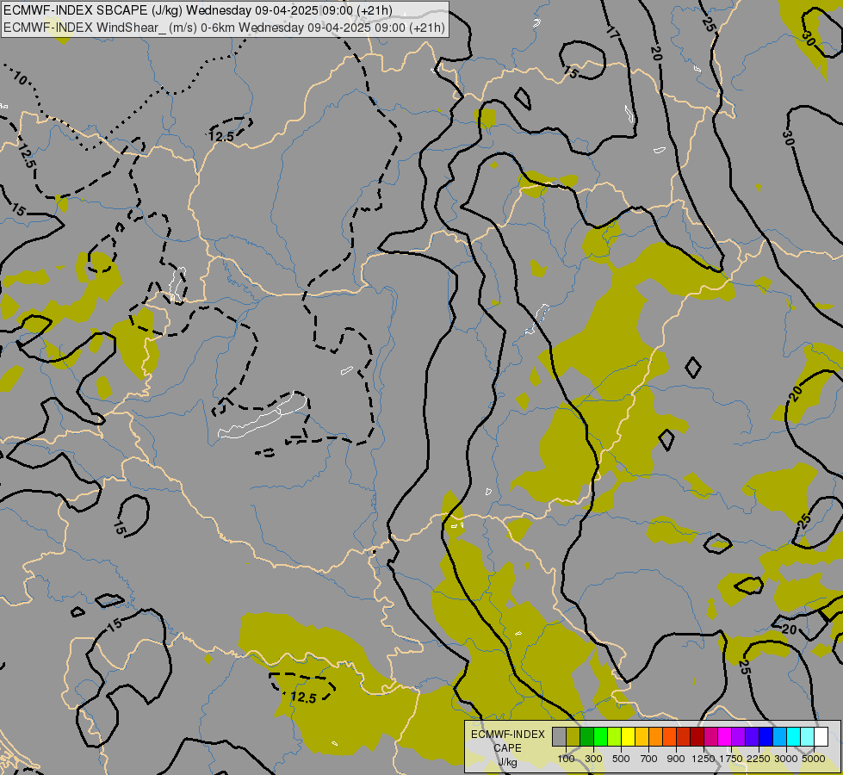Click the '10' label on the dotted contour
Image resolution: width=843 pixels, height=775 pixels.
[x=19, y=78]
